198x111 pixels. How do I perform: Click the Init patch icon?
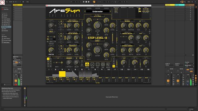tap(98, 64)
